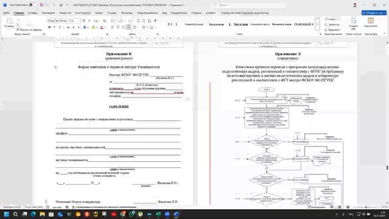This screenshot has height=219, width=389.
Task: Apply the 'Основной т' style
Action: (x=304, y=24)
